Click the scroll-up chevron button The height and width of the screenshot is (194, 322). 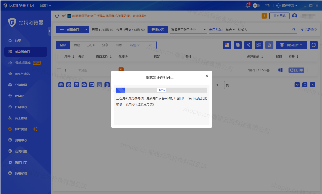point(312,85)
